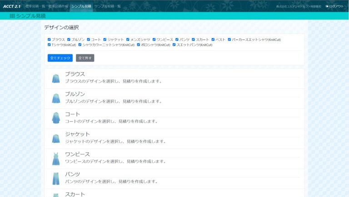Uncheck the メンズシャツ checkbox

click(x=128, y=39)
